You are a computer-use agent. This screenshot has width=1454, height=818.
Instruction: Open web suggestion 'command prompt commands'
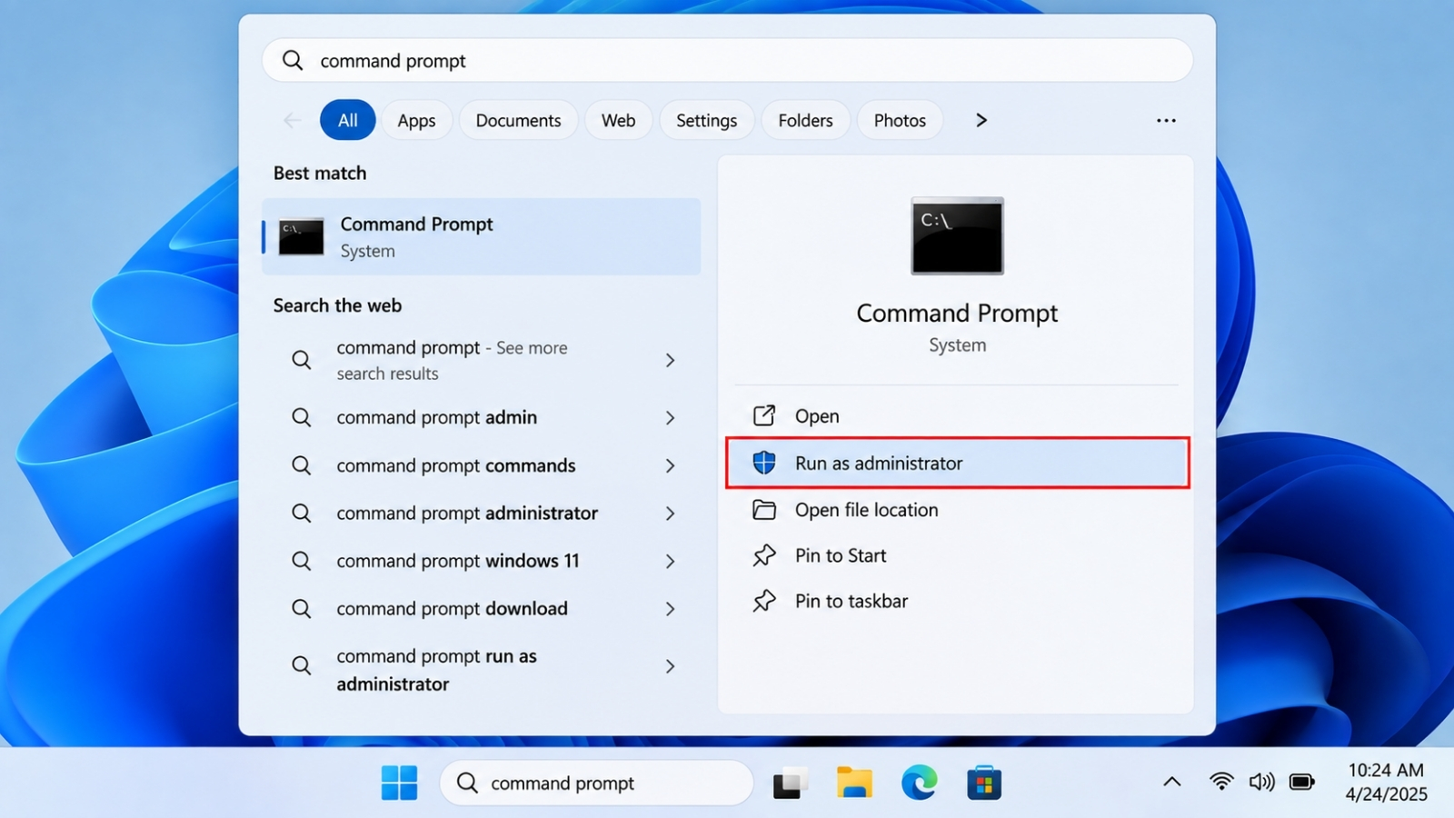482,465
